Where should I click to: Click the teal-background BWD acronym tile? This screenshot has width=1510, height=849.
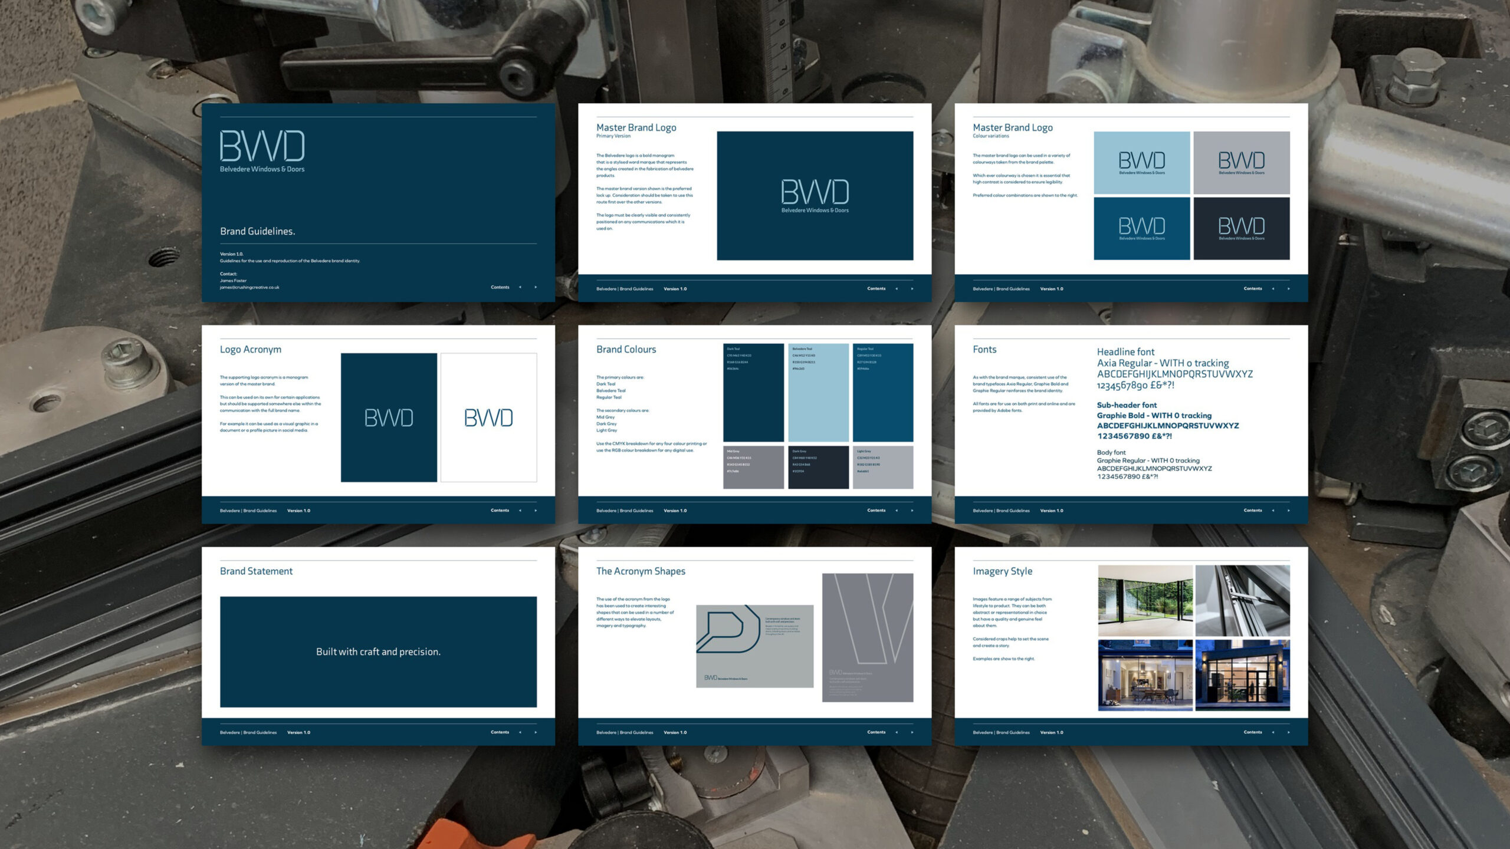point(389,417)
